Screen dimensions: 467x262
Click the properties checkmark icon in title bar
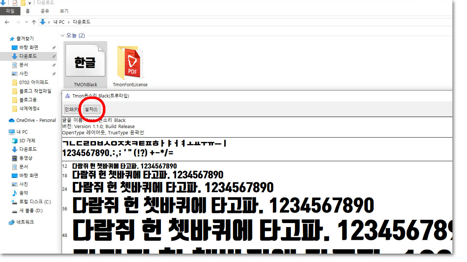[x=15, y=3]
